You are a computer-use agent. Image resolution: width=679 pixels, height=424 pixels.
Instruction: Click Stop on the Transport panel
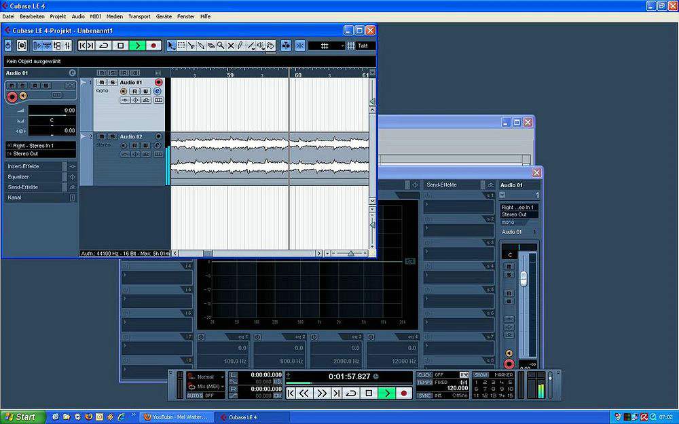tap(369, 393)
